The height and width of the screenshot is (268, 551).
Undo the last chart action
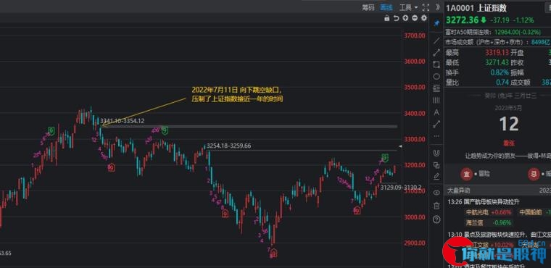point(396,18)
